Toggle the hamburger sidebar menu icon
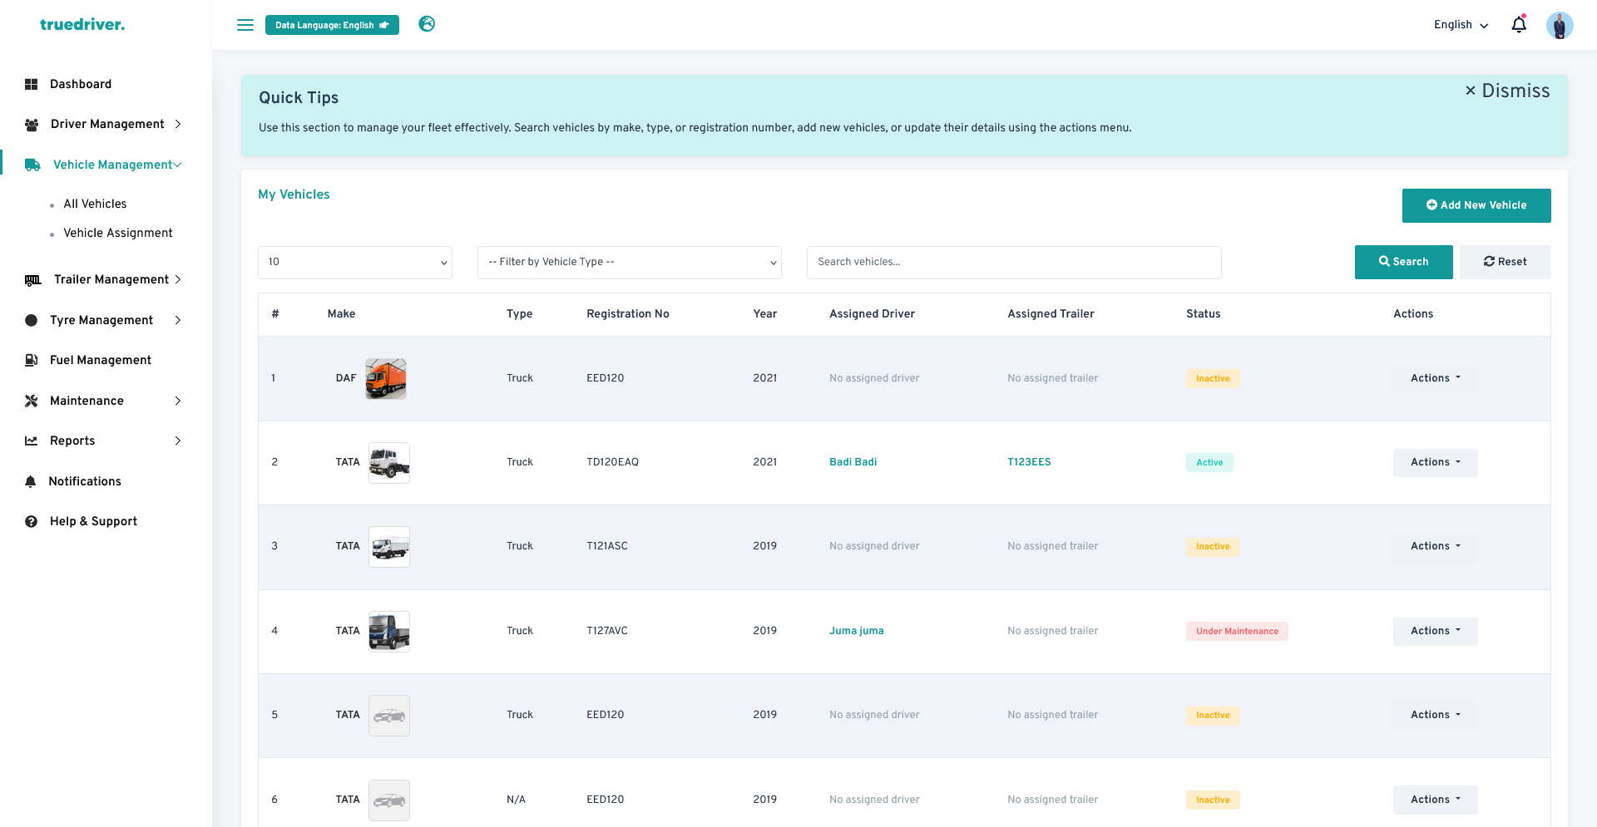Image resolution: width=1597 pixels, height=827 pixels. (245, 25)
